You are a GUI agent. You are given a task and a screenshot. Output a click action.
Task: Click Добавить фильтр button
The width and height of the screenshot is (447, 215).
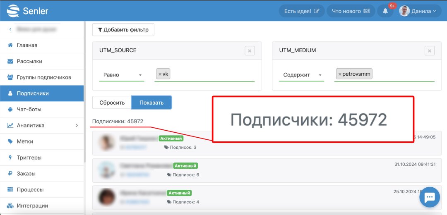(x=123, y=30)
